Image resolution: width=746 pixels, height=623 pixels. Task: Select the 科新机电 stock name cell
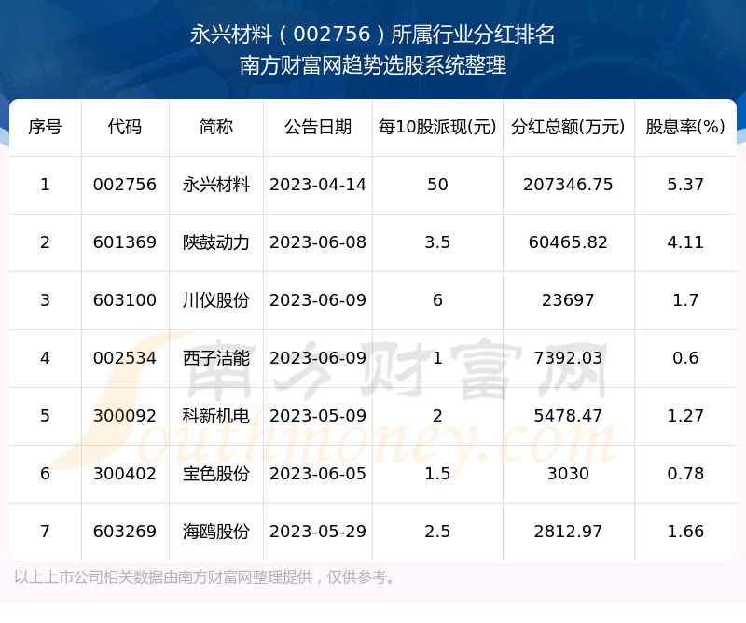pyautogui.click(x=216, y=416)
